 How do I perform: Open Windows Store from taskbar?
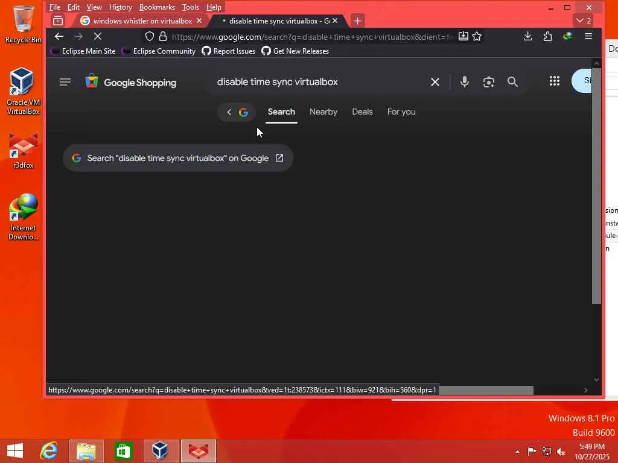pos(123,451)
